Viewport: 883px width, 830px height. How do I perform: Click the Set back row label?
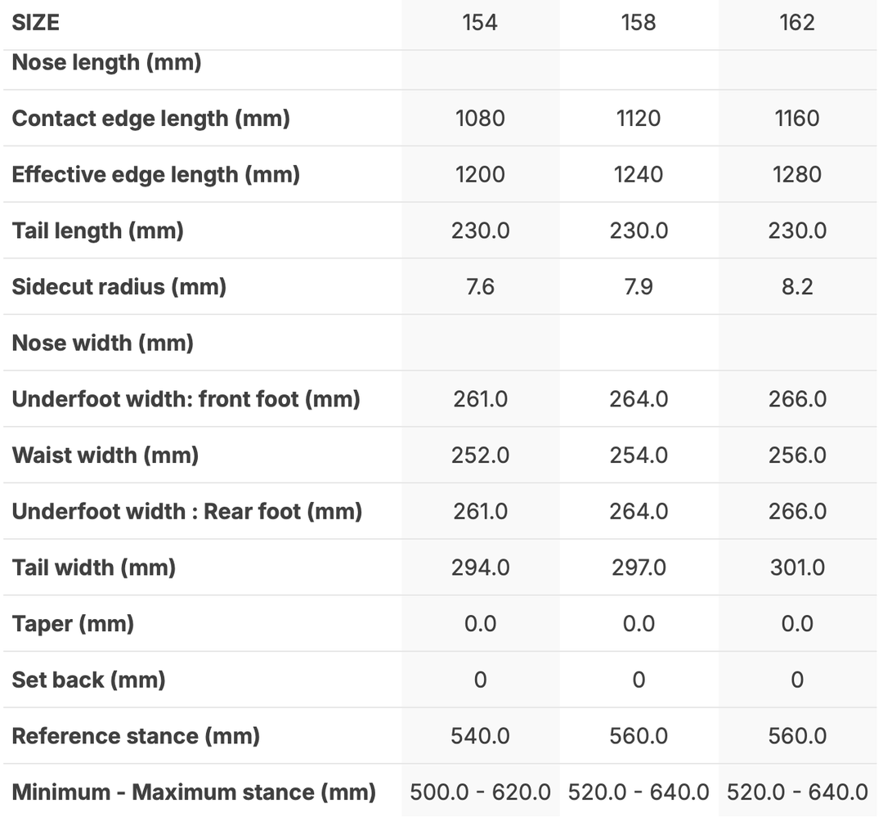pyautogui.click(x=89, y=680)
